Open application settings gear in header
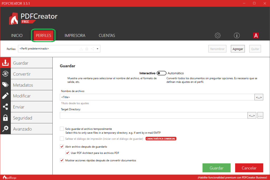This screenshot has height=180, width=270. 218,36
